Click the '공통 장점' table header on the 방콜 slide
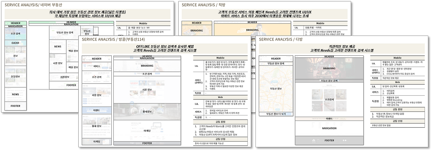 220,122
